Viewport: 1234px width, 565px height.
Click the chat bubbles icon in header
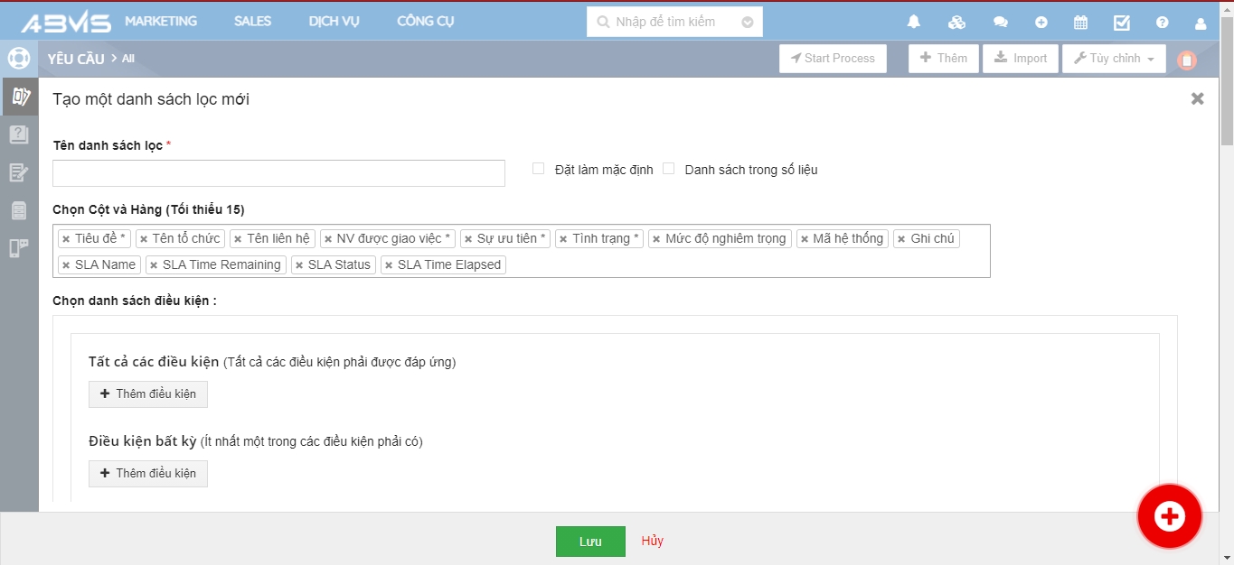(1000, 23)
